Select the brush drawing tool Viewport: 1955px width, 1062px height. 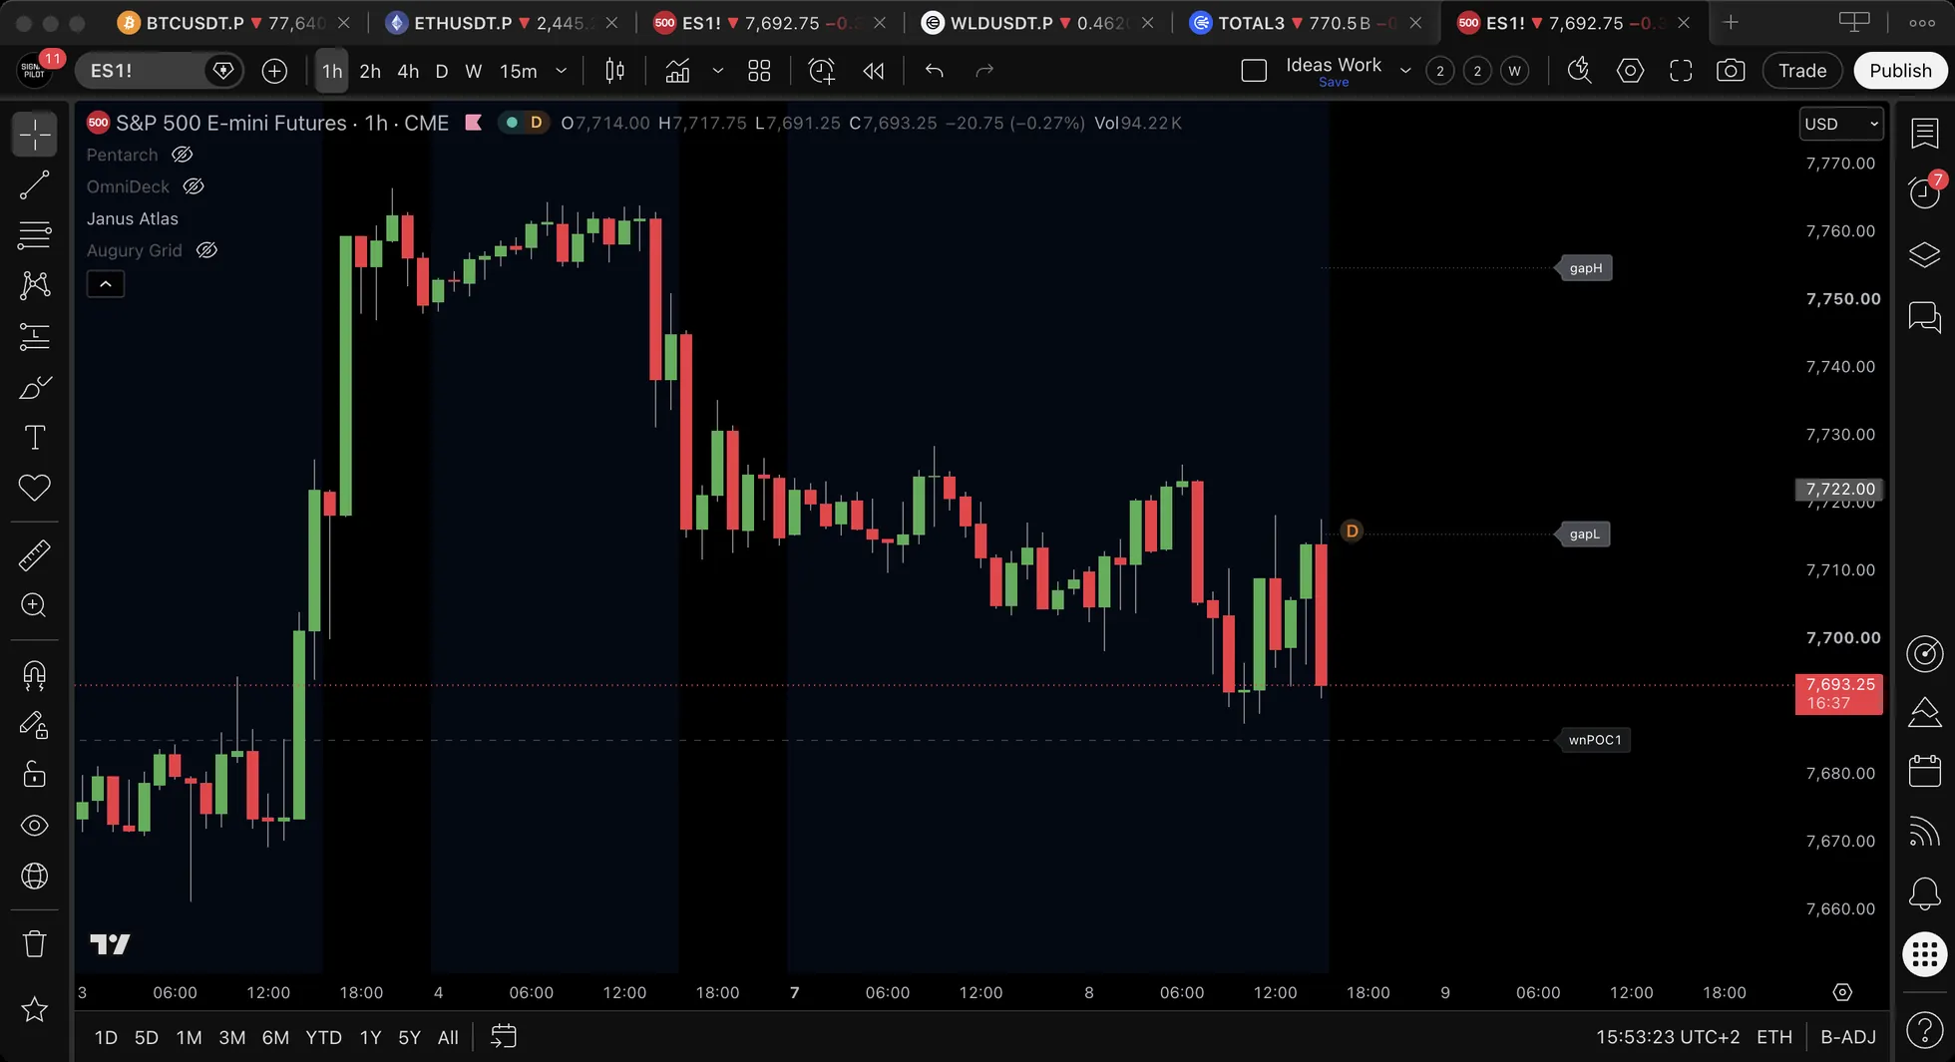point(34,387)
